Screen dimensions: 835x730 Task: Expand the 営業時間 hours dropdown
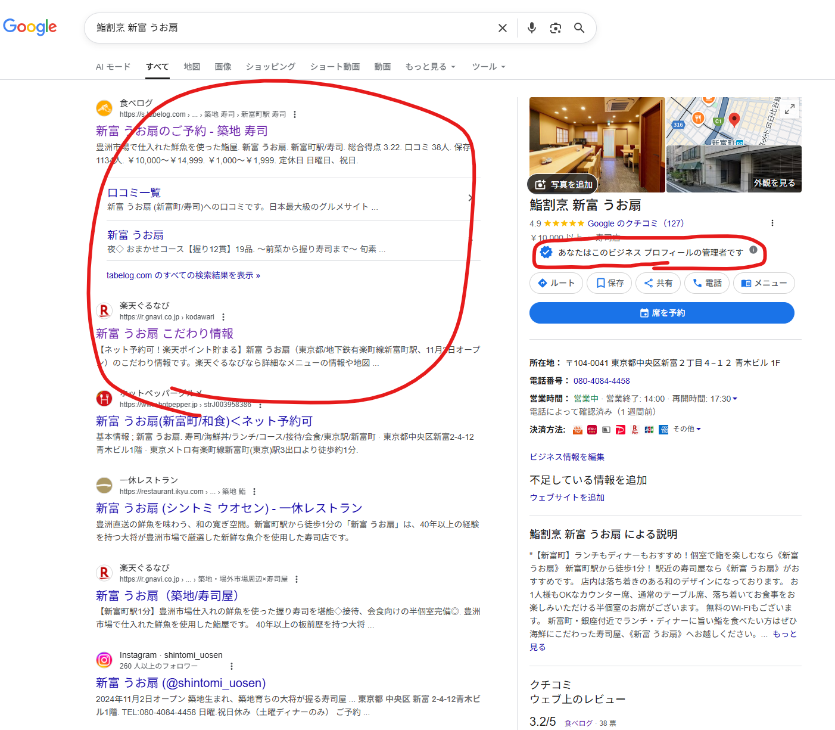click(735, 399)
